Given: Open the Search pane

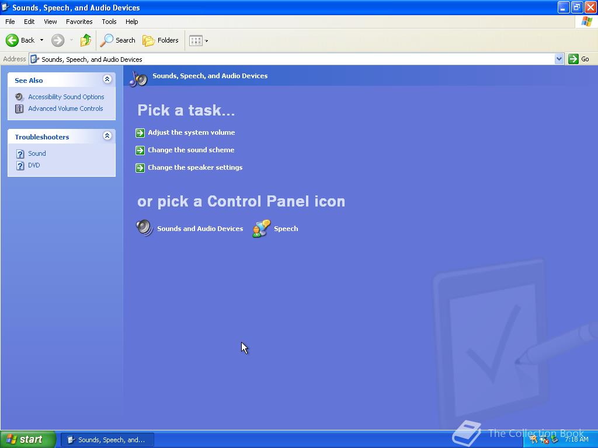Looking at the screenshot, I should 117,40.
